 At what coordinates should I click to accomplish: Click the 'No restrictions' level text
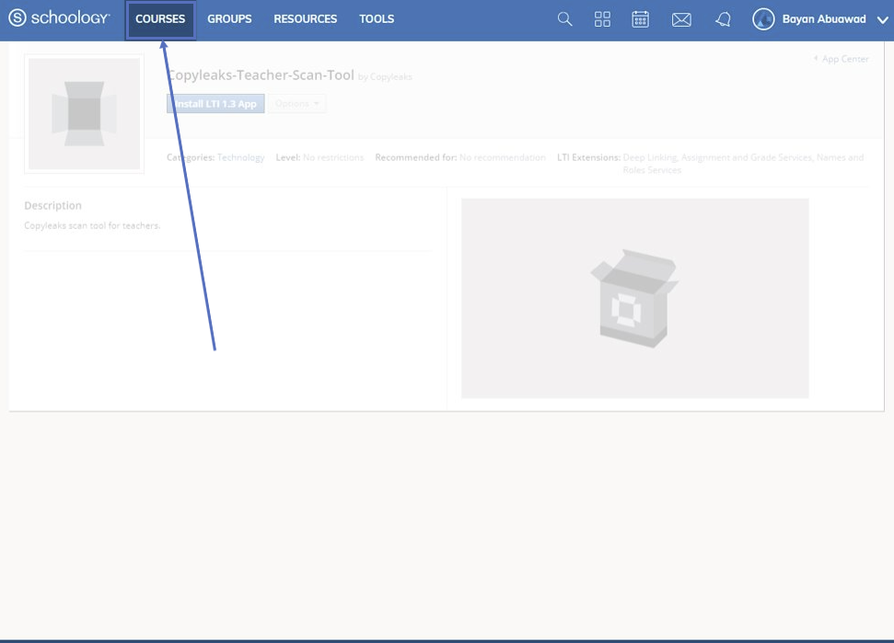coord(333,157)
